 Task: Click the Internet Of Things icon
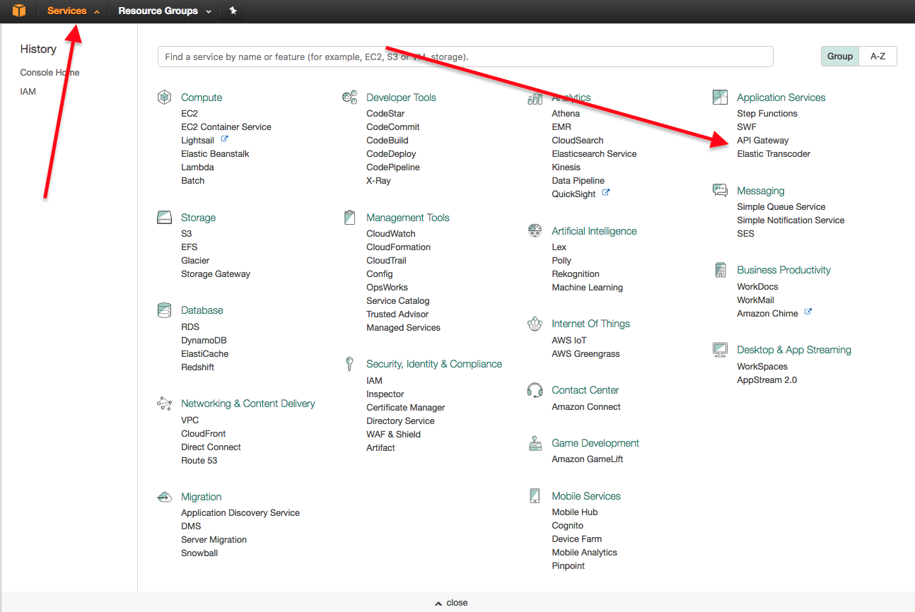click(x=535, y=324)
